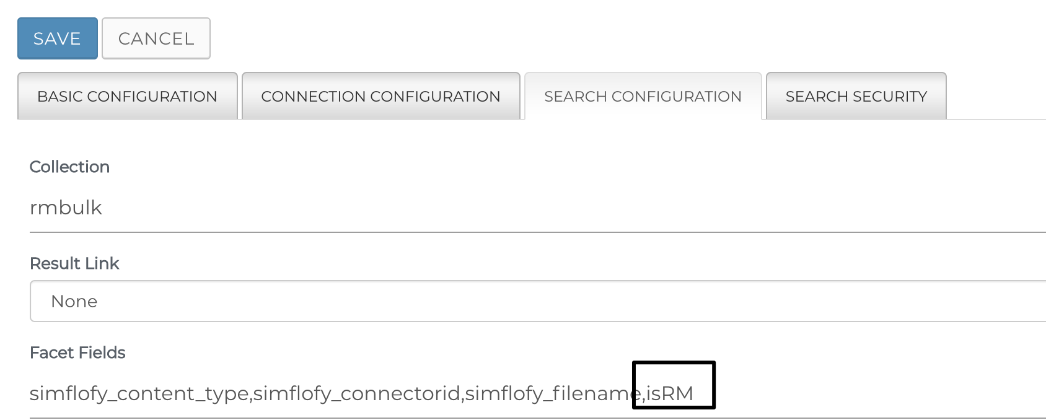Click the Collection field label
The height and width of the screenshot is (420, 1046).
pyautogui.click(x=69, y=167)
